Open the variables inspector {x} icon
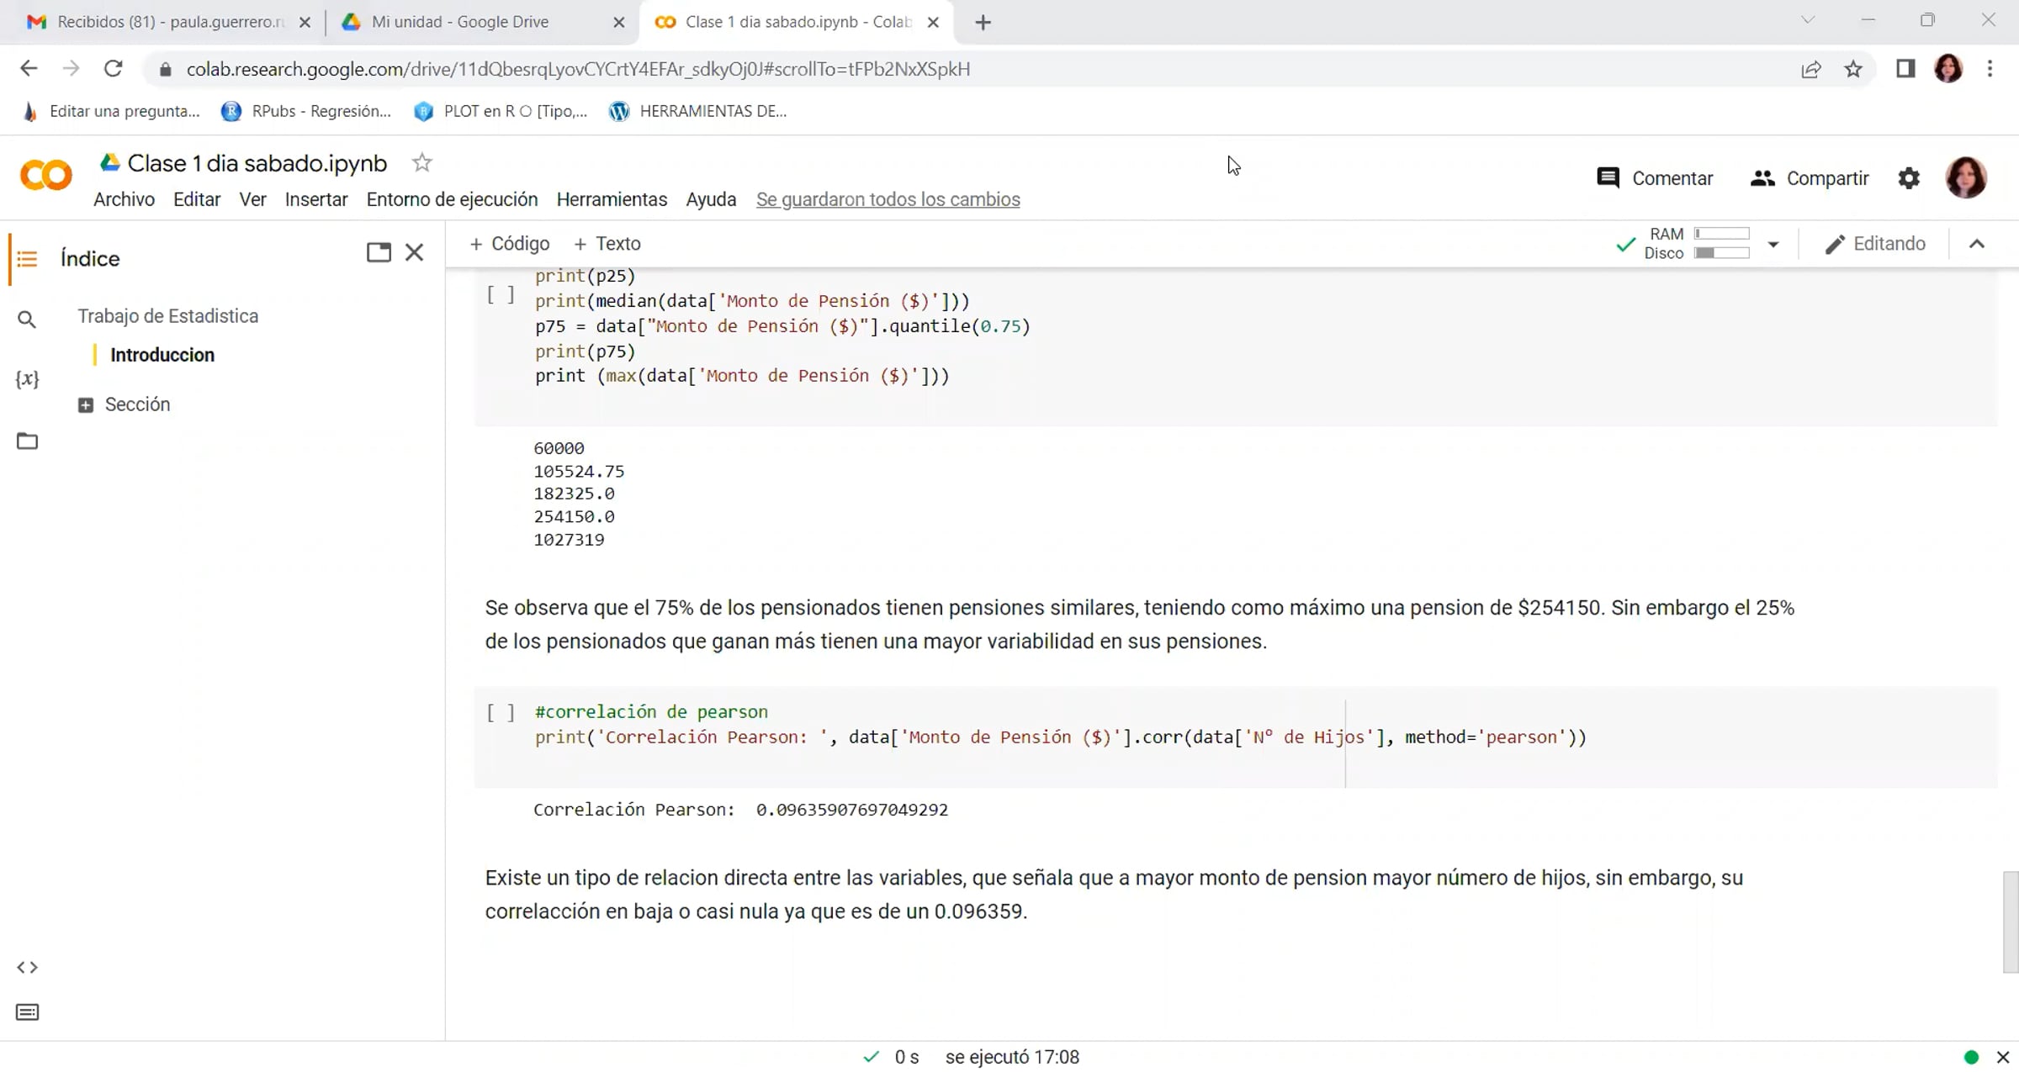Screen dimensions: 2019x1072 point(27,379)
